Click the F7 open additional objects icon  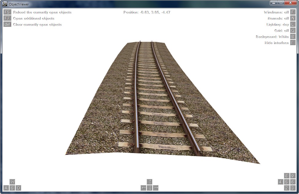7,18
